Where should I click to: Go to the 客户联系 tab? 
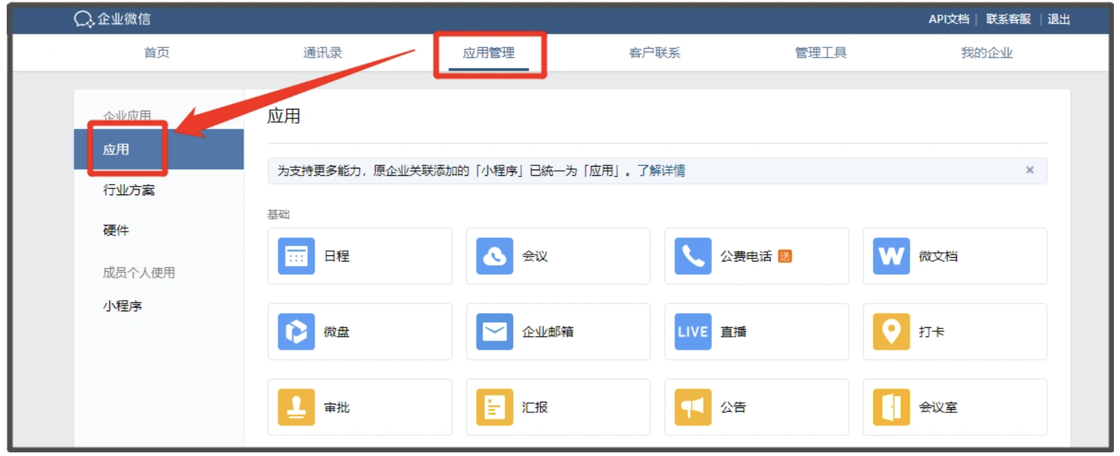coord(654,53)
